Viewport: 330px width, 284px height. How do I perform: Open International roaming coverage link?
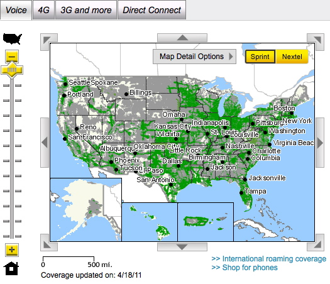click(x=269, y=259)
